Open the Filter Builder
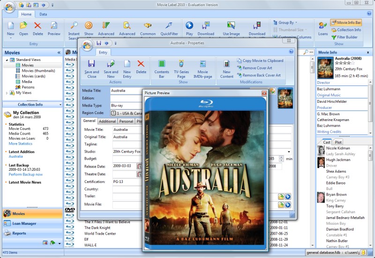This screenshot has width=375, height=258. [345, 37]
